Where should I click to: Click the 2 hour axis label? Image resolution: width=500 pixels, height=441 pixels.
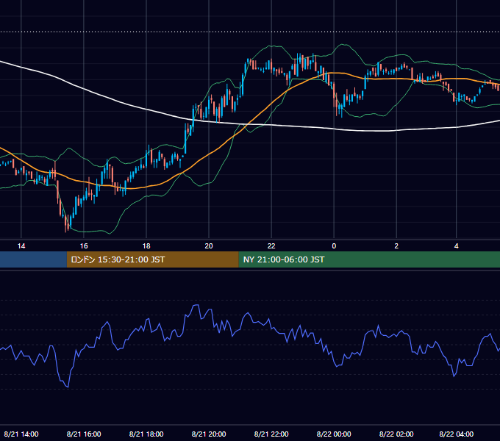(396, 246)
